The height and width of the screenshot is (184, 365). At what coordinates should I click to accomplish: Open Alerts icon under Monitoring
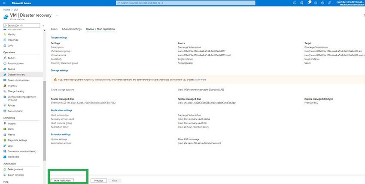5,129
